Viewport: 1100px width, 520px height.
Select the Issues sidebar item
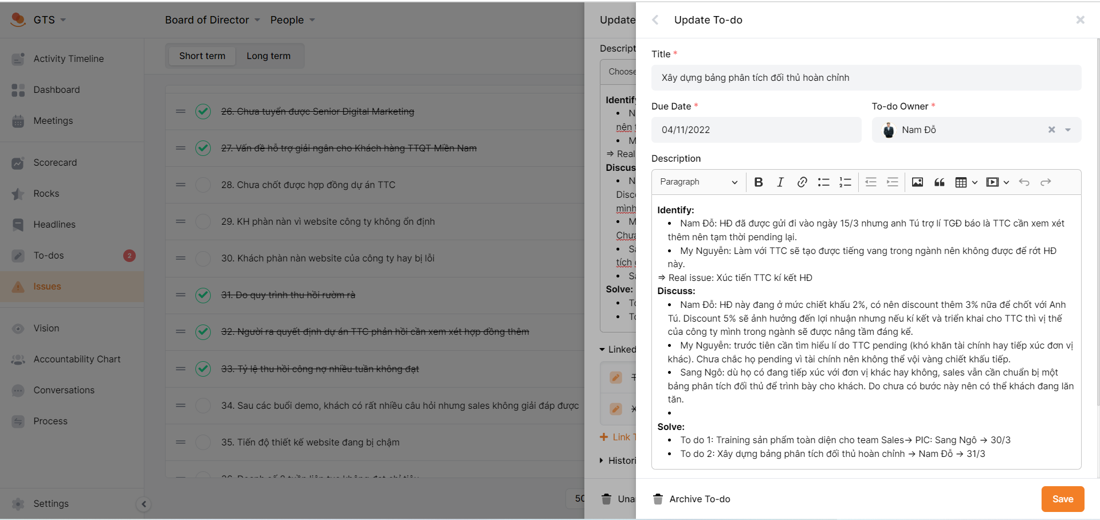pos(72,286)
